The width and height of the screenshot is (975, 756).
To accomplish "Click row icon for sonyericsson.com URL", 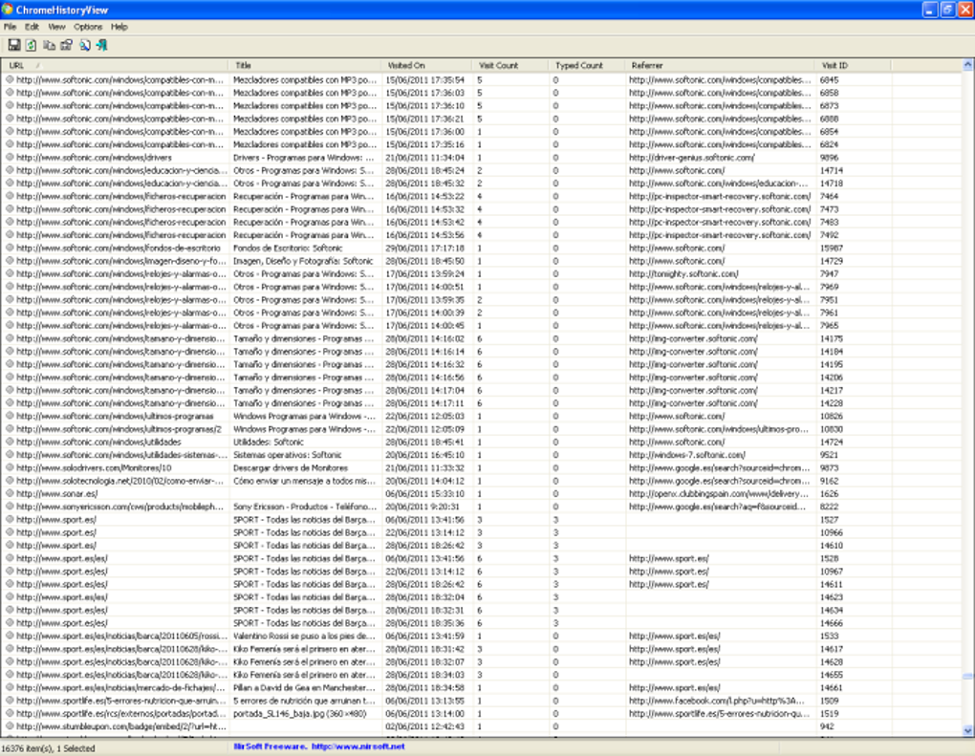I will [x=10, y=507].
